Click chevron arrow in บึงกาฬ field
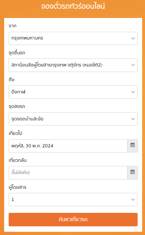The height and width of the screenshot is (235, 145). (x=133, y=92)
